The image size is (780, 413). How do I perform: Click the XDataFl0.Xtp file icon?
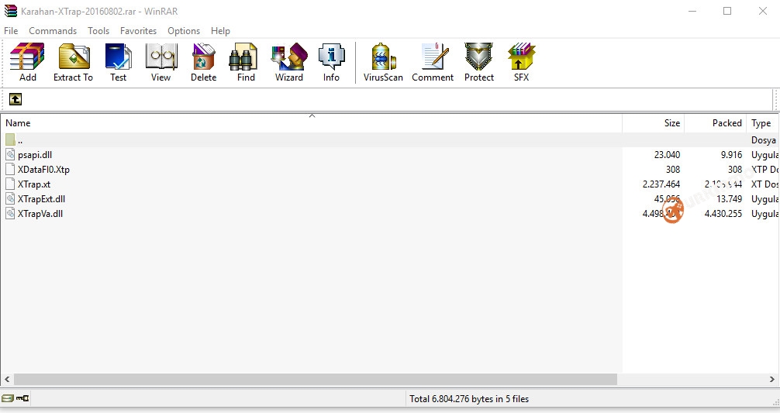[10, 169]
